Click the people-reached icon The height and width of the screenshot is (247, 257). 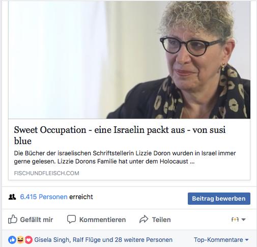click(12, 197)
